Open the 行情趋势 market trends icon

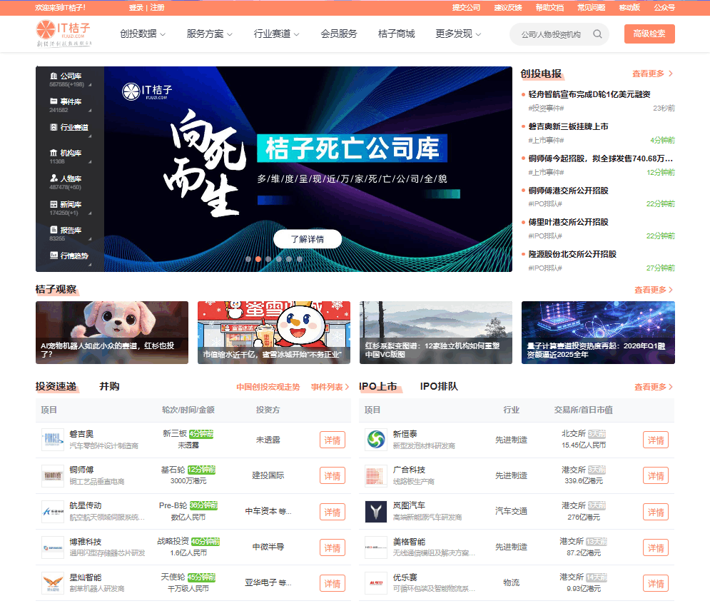53,256
